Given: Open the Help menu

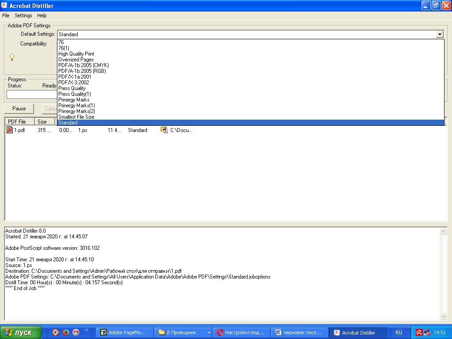Looking at the screenshot, I should (x=41, y=15).
